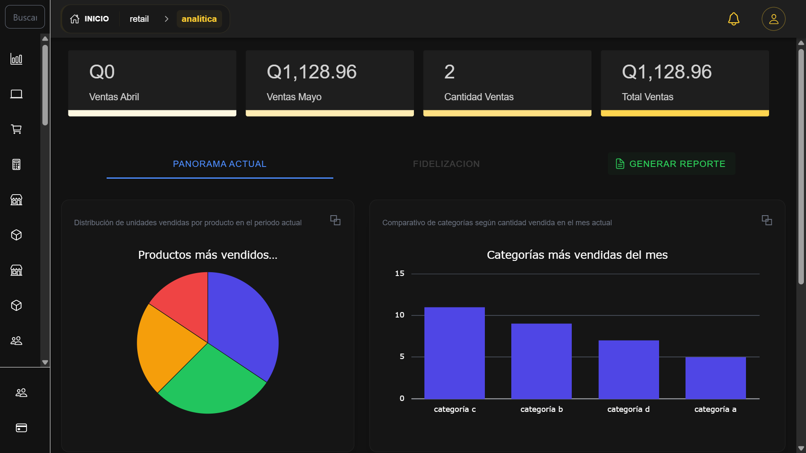Open the calculator sidebar icon
Viewport: 806px width, 453px height.
(16, 164)
